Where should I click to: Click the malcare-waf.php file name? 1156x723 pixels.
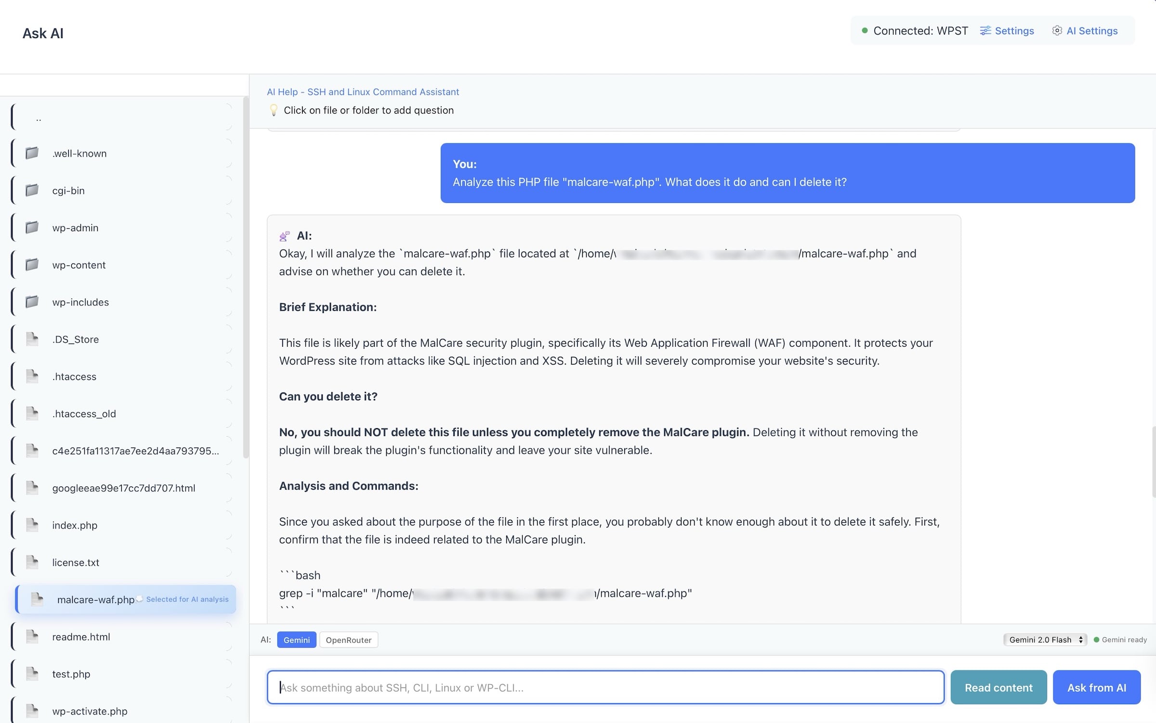pyautogui.click(x=96, y=599)
